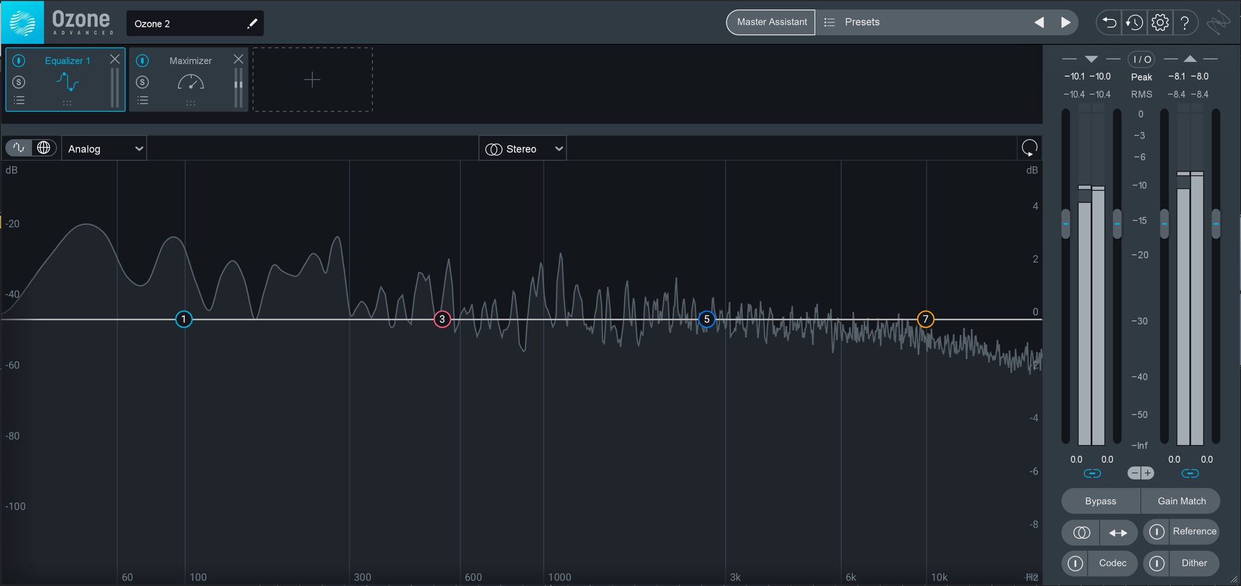
Task: Click the Peak meter label
Action: (x=1141, y=77)
